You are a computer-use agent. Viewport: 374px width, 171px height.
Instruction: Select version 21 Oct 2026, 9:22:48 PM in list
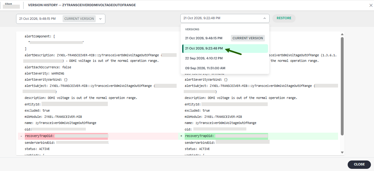coord(225,49)
